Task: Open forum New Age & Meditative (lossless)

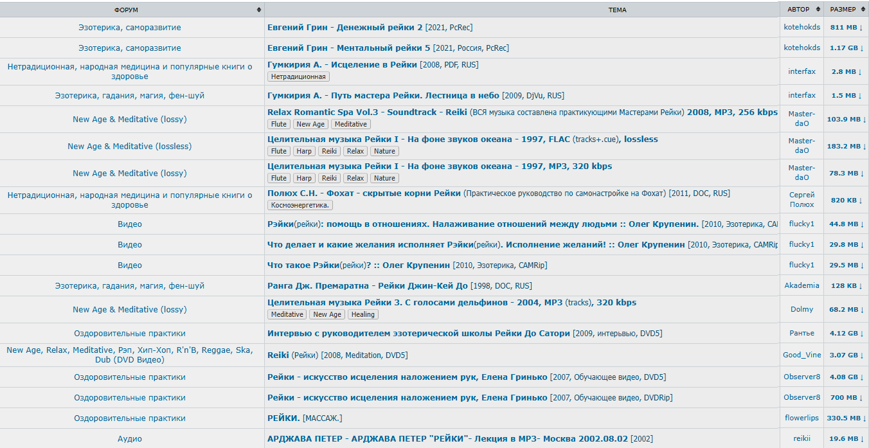Action: click(130, 147)
